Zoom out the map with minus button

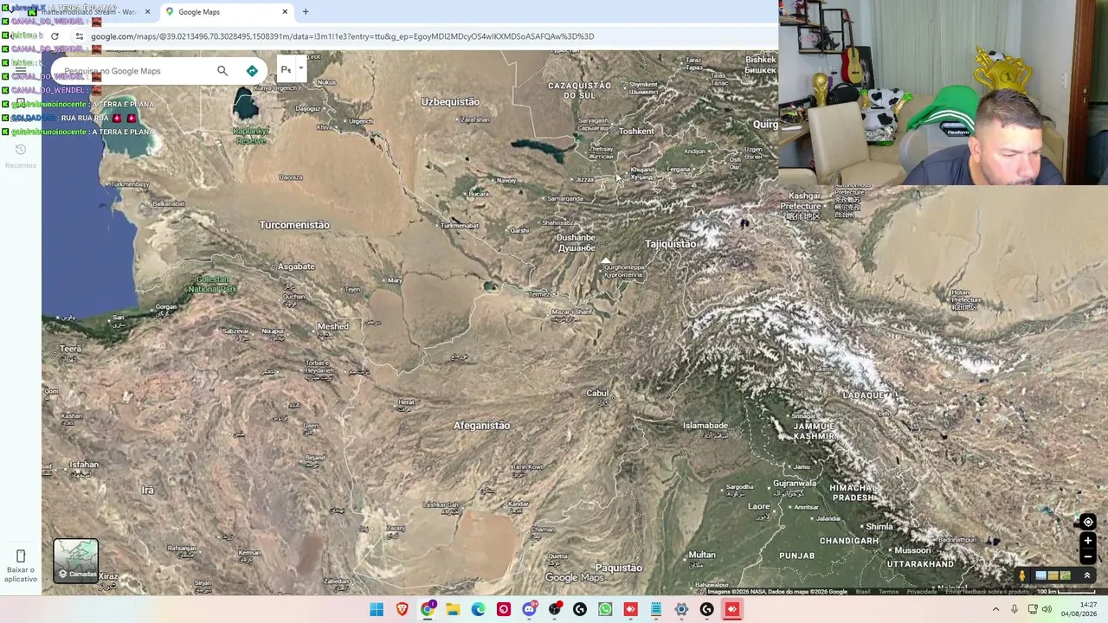coord(1088,556)
